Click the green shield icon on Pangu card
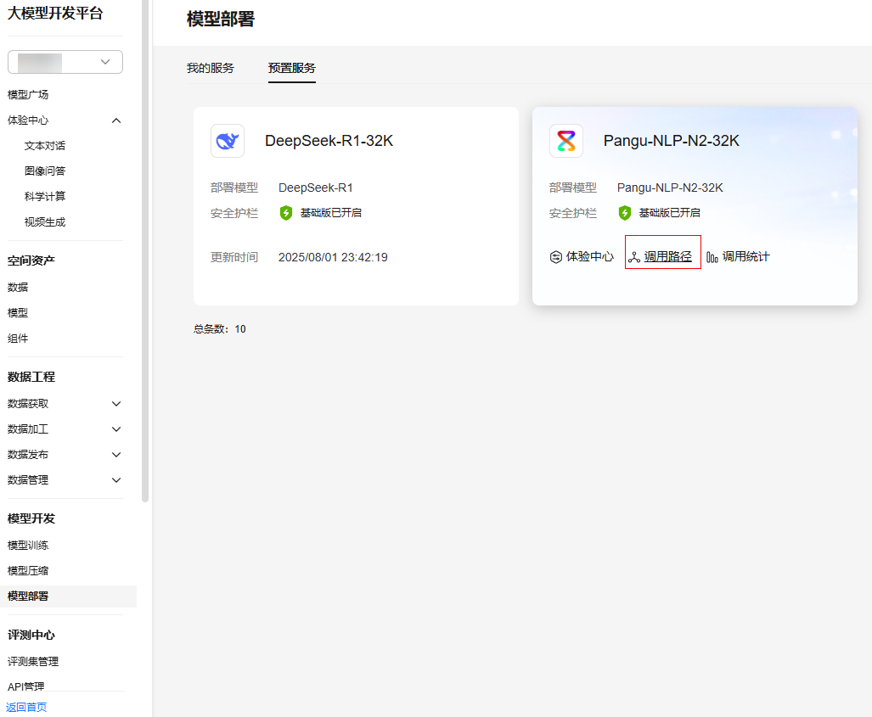872x717 pixels. click(625, 213)
